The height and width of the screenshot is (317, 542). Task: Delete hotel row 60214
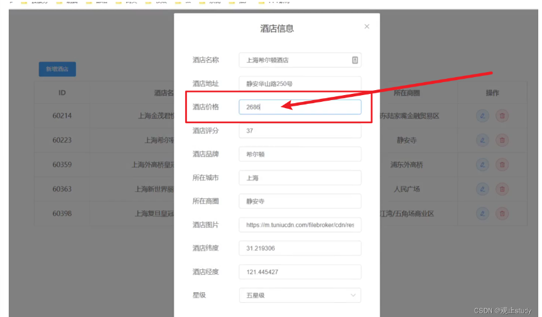coord(502,116)
